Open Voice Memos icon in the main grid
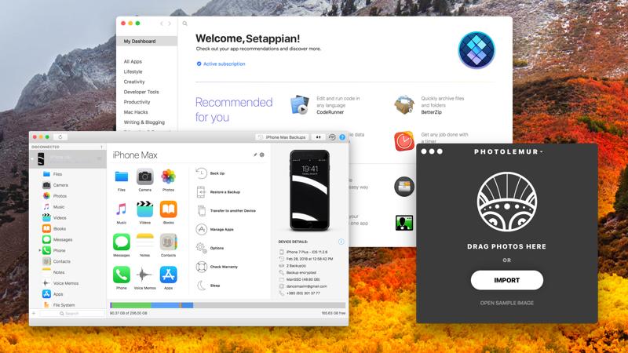This screenshot has height=353, width=628. [144, 275]
